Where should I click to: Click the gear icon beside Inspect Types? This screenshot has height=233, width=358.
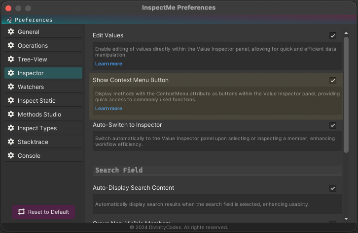pyautogui.click(x=11, y=128)
